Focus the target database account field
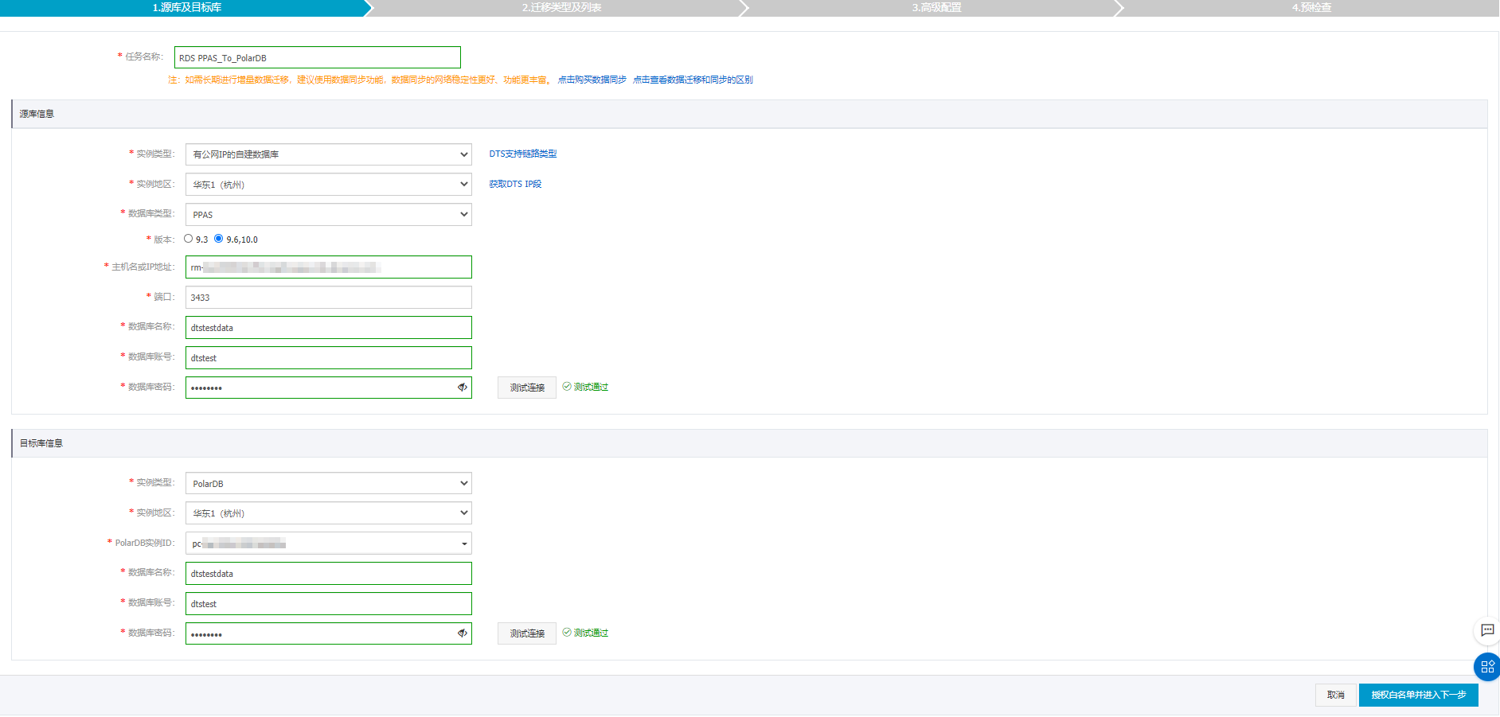The image size is (1500, 717). click(329, 604)
